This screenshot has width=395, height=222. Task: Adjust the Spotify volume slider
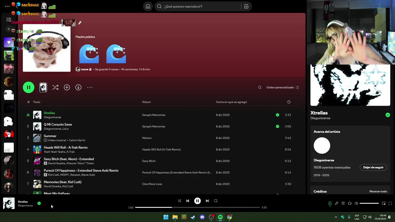coord(369,203)
